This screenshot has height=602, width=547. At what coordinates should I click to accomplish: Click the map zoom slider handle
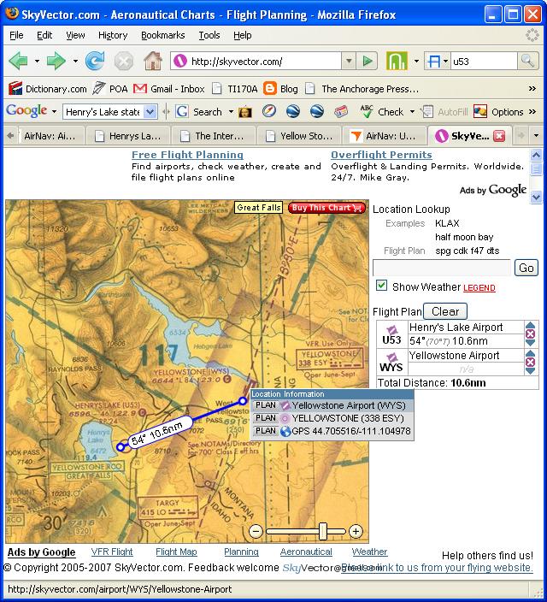pos(323,531)
